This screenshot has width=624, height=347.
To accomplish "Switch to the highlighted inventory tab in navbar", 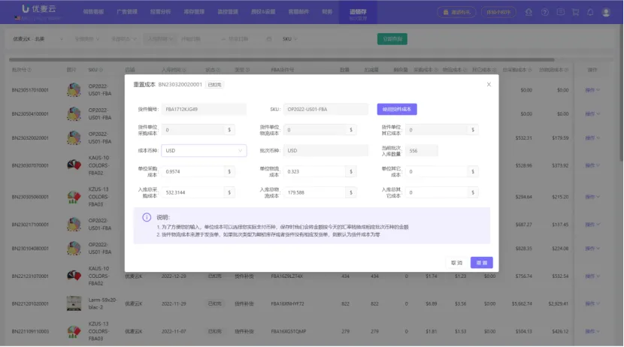I will (x=358, y=12).
